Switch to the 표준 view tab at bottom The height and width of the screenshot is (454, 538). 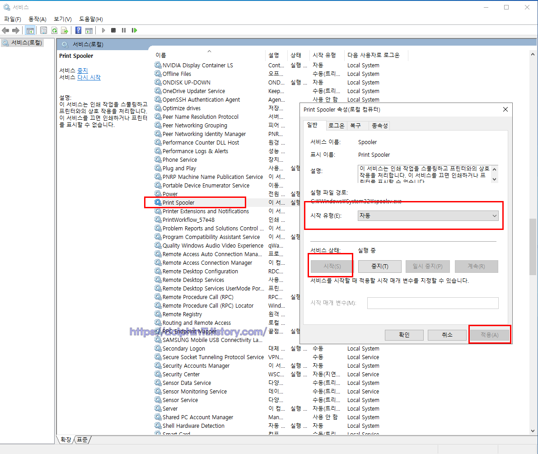tap(82, 440)
